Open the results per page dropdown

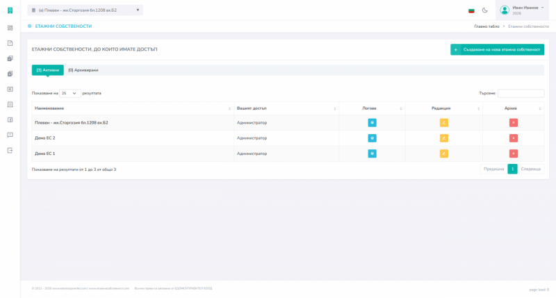[70, 93]
